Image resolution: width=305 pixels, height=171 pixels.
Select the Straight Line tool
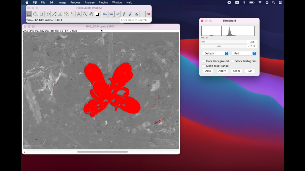(x=54, y=14)
